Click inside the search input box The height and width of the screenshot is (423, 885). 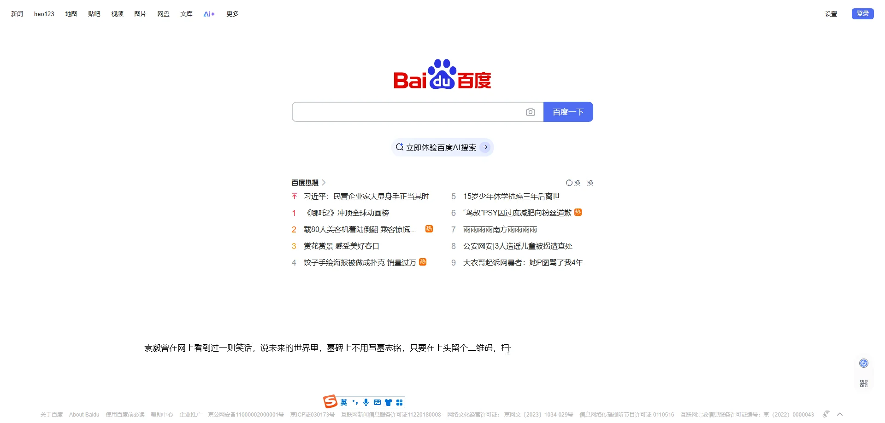(x=410, y=111)
